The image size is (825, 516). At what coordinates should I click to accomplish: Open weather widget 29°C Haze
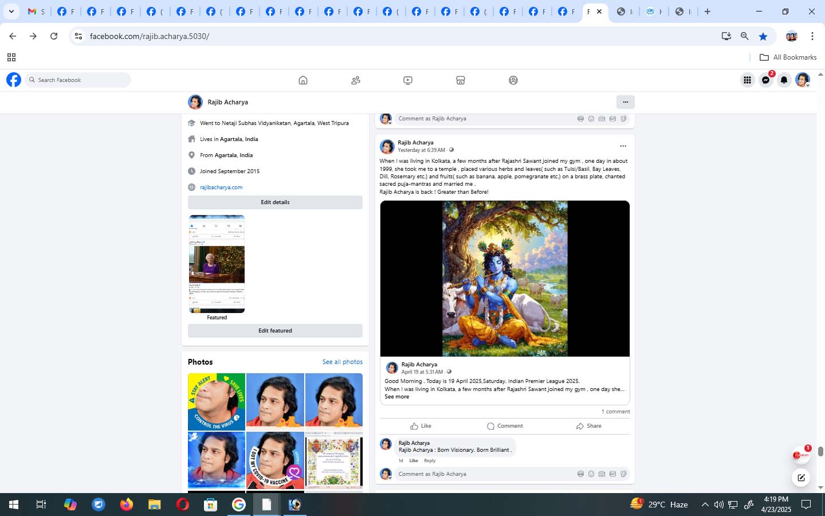tap(659, 505)
